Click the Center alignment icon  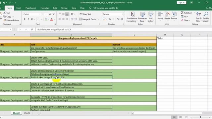(63, 19)
